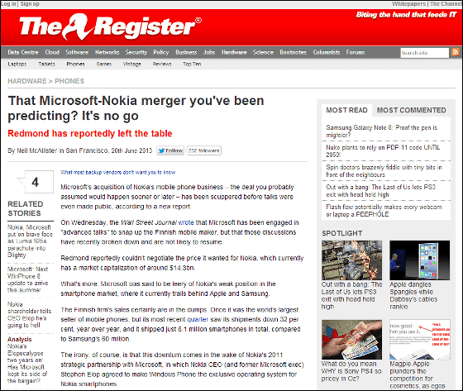Go to the Science section
Screen dimensions: 463x391
[263, 52]
